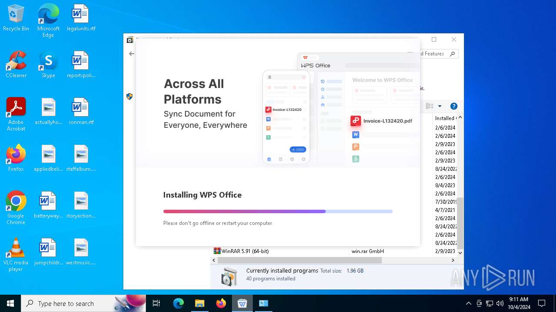556x312 pixels.
Task: Open VLC media player desktop shortcut
Action: (x=16, y=255)
